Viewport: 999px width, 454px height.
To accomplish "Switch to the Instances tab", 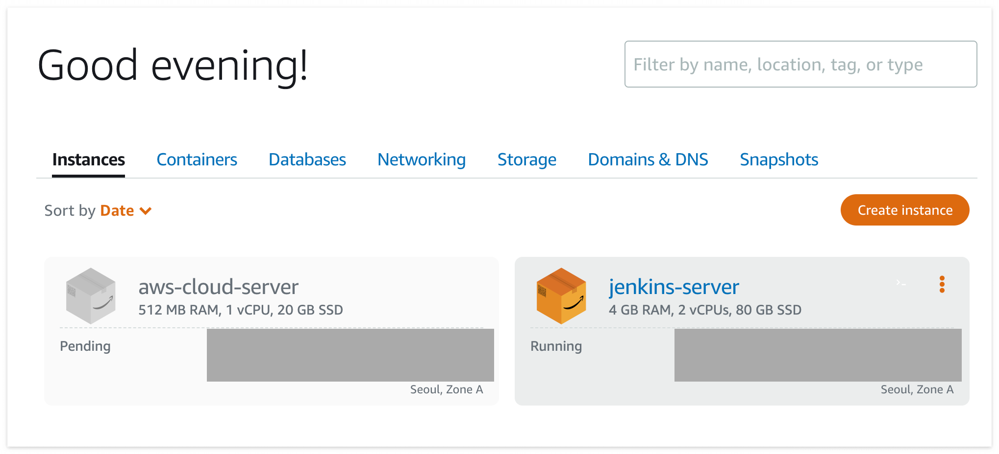I will pyautogui.click(x=88, y=159).
